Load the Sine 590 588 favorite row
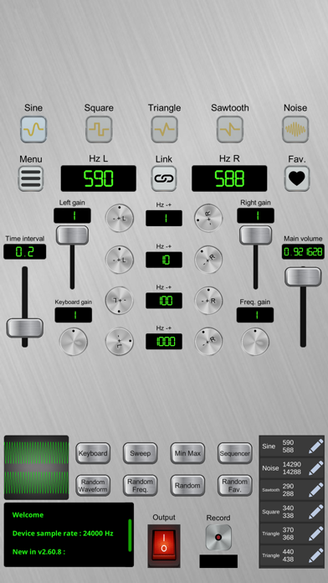 pyautogui.click(x=292, y=446)
